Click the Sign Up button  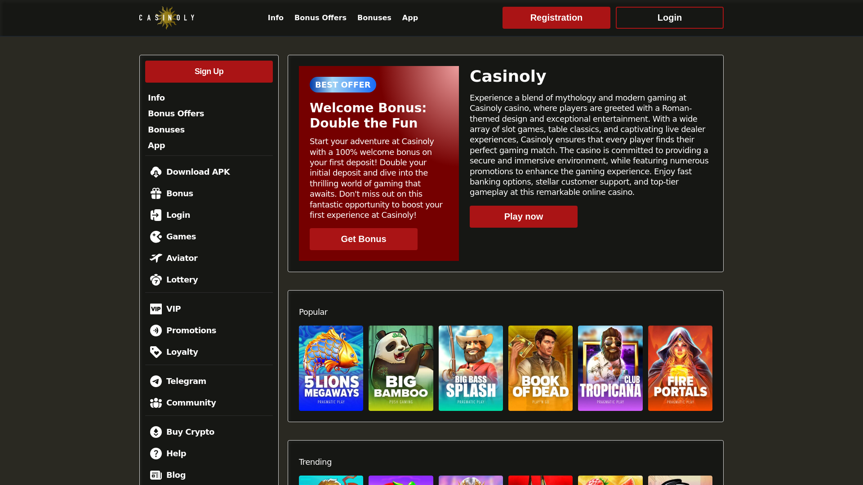pyautogui.click(x=209, y=71)
